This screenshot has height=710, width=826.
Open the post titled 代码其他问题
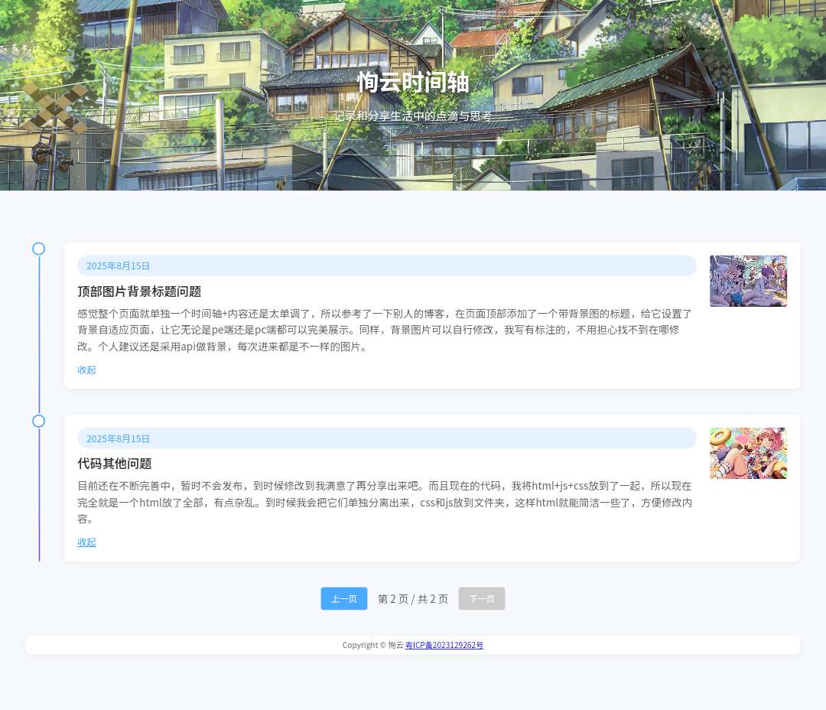(114, 463)
